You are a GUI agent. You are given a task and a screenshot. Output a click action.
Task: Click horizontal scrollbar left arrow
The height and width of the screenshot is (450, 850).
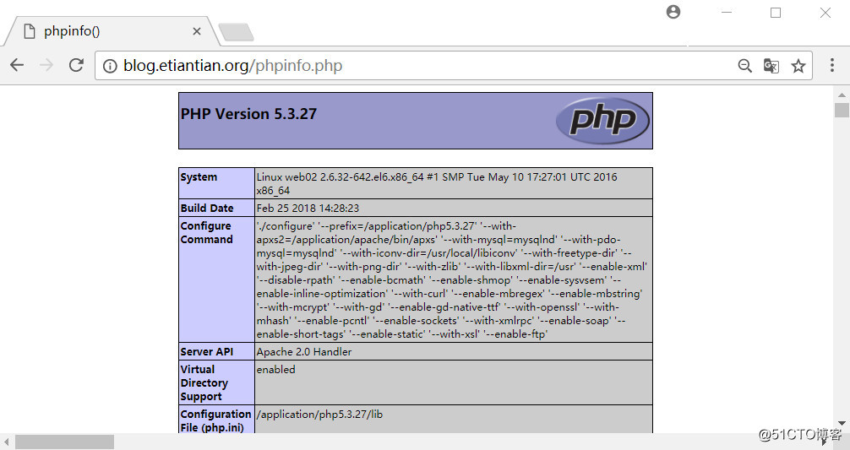[7, 442]
